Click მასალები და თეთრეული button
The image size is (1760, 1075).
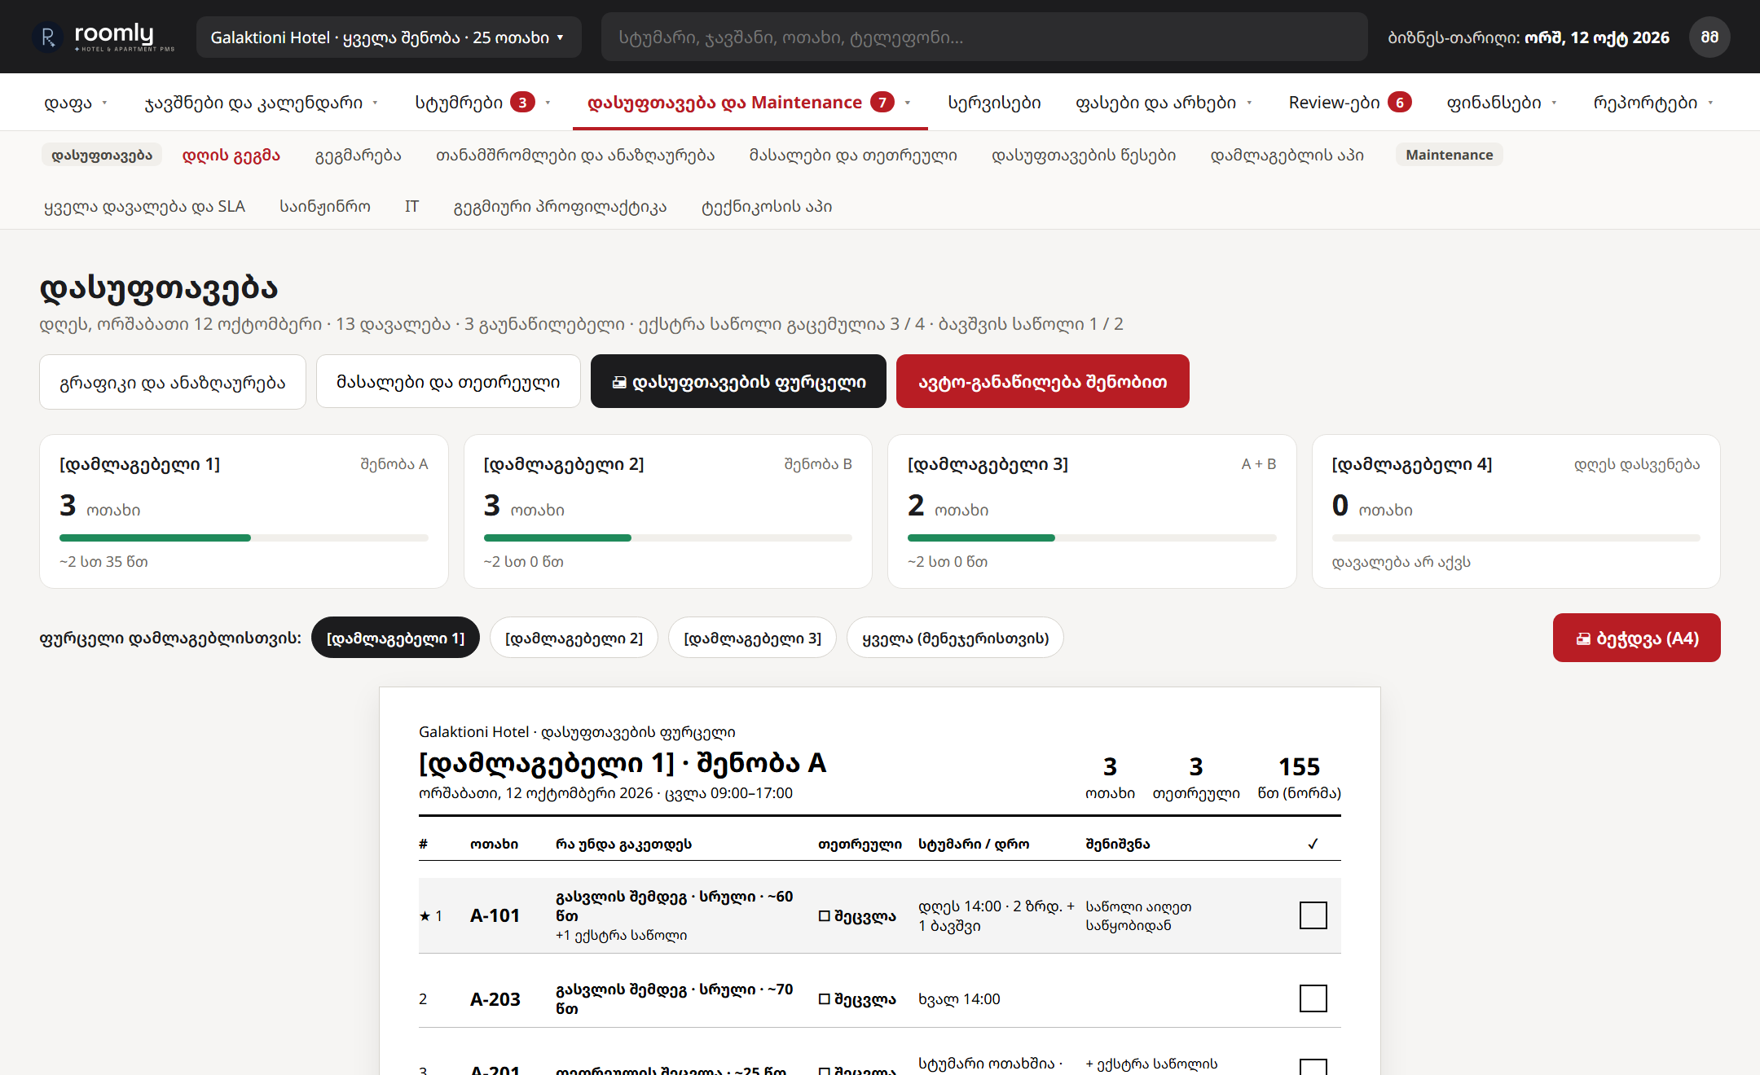tap(448, 382)
